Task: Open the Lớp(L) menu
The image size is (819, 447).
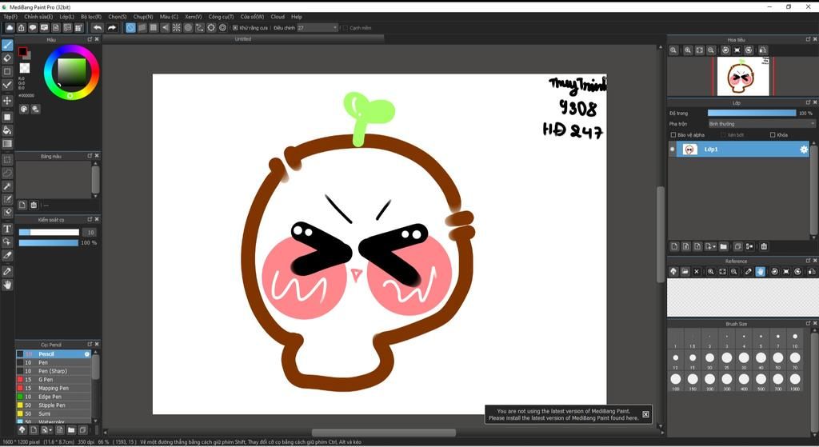Action: point(67,17)
